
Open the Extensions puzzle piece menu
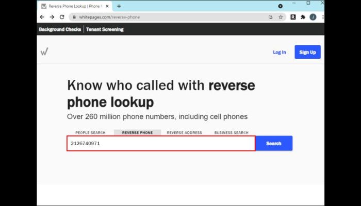pos(303,17)
